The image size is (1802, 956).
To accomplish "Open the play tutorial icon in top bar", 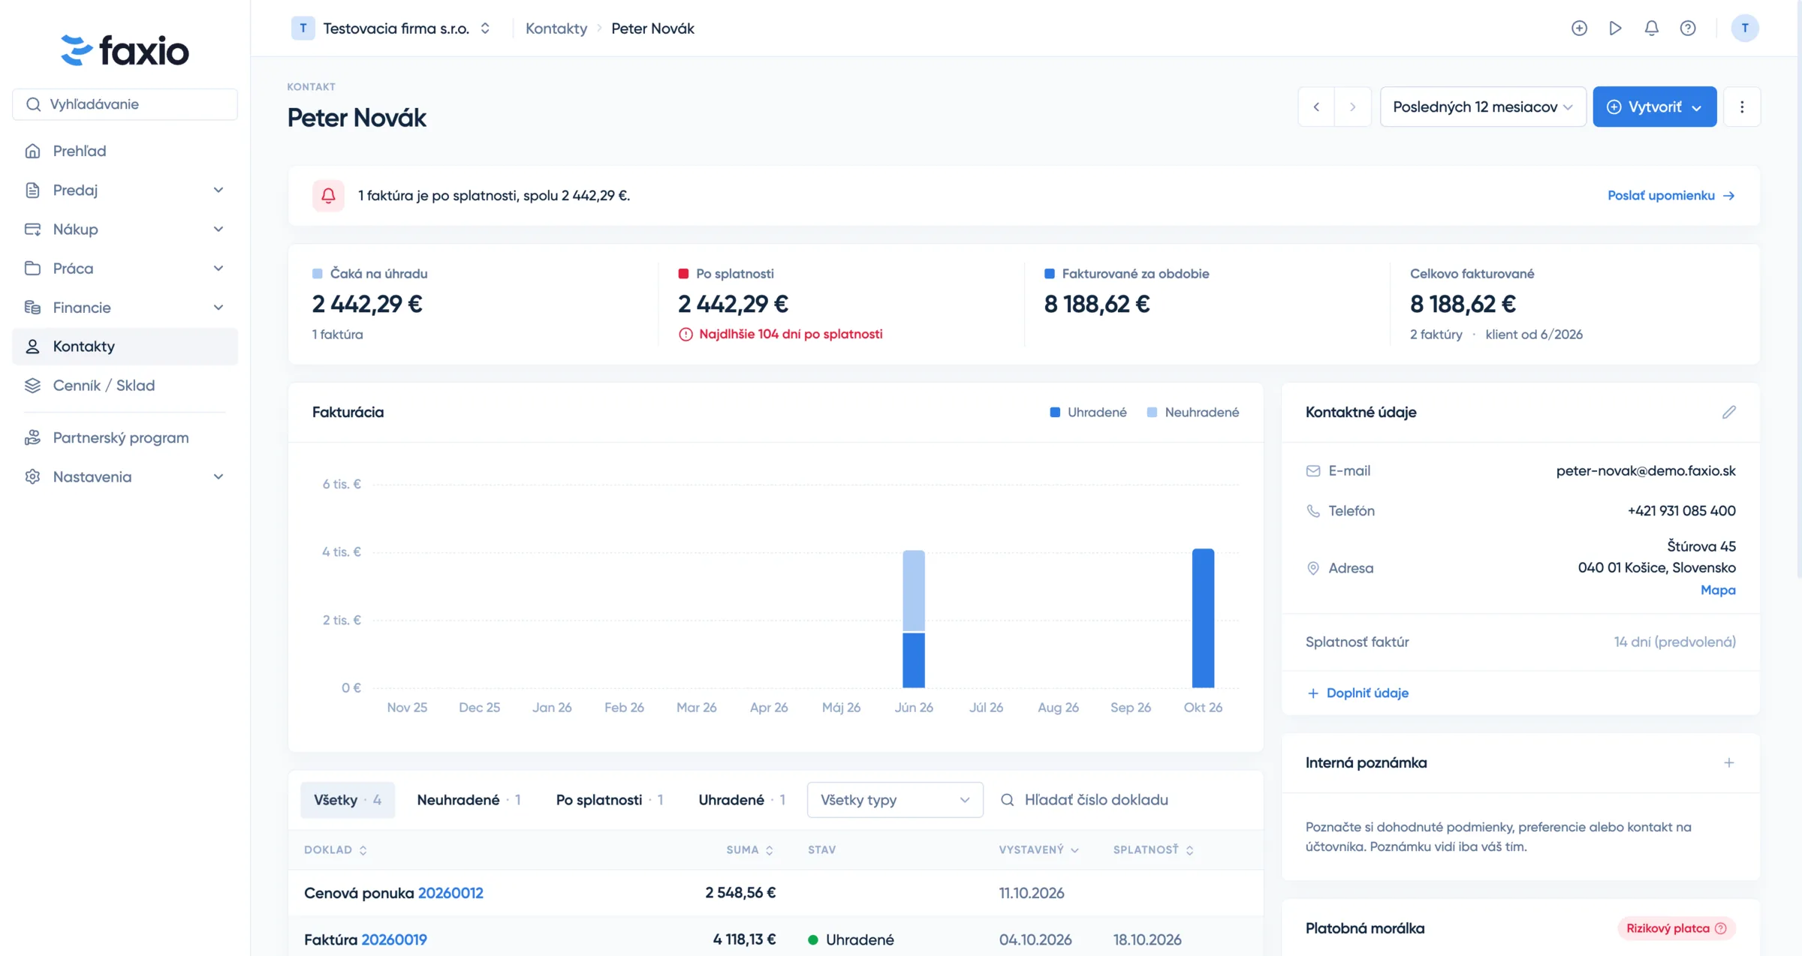I will (1615, 29).
